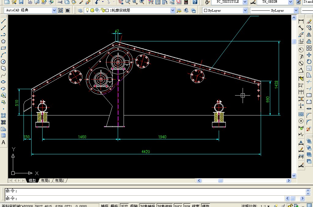The width and height of the screenshot is (313, 207).
Task: Expand the PC_TEXTSTYLE text style dropdown
Action: pos(245,2)
